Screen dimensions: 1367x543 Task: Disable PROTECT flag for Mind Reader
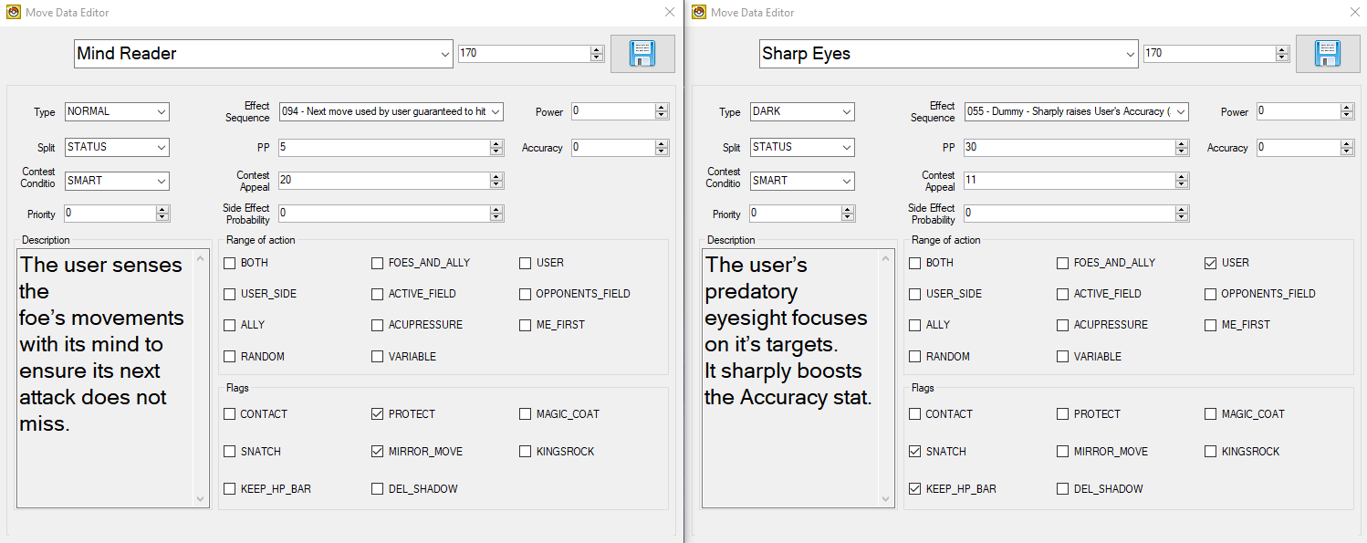378,414
